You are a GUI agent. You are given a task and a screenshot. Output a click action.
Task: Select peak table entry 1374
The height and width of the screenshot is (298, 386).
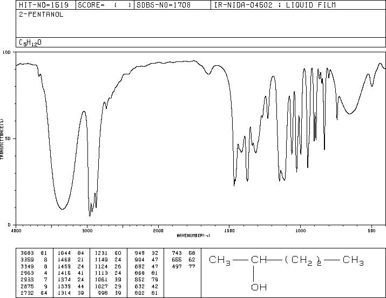[64, 280]
